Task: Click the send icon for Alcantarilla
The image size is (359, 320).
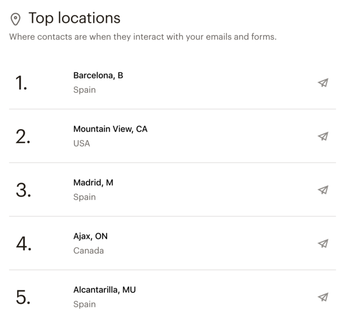Action: [x=323, y=297]
